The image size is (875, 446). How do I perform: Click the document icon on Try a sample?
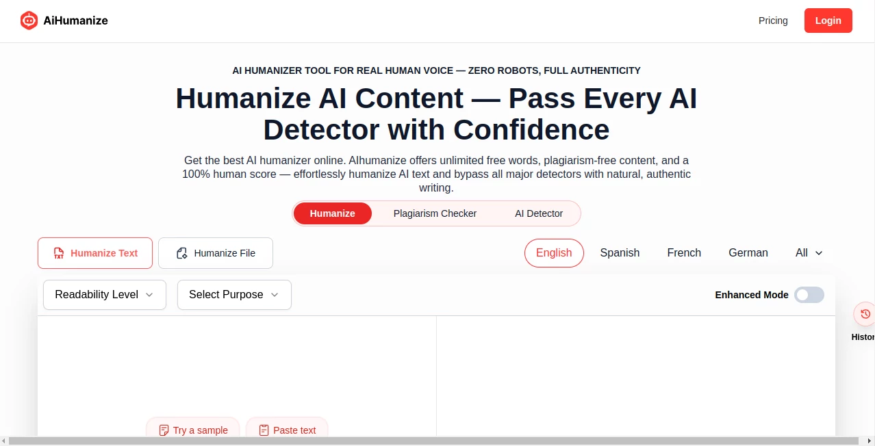164,430
